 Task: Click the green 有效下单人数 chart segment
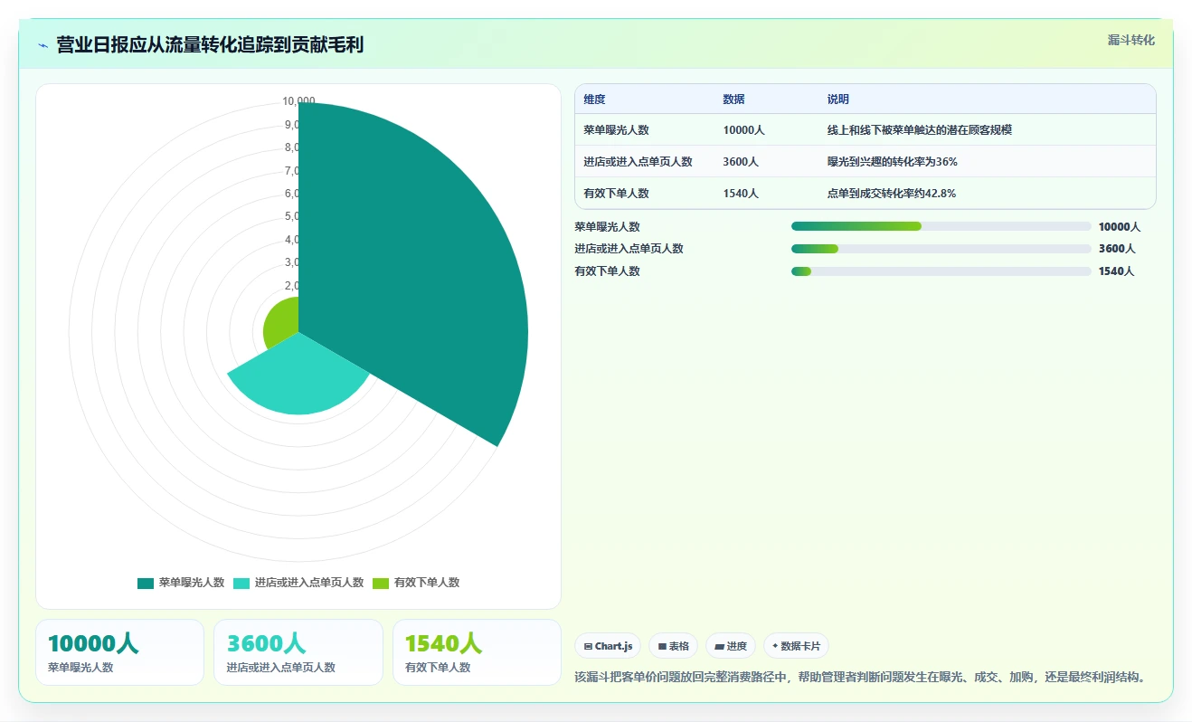coord(283,323)
